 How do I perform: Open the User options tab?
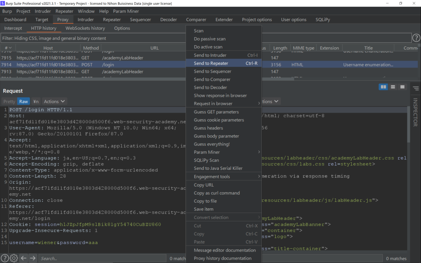[294, 20]
